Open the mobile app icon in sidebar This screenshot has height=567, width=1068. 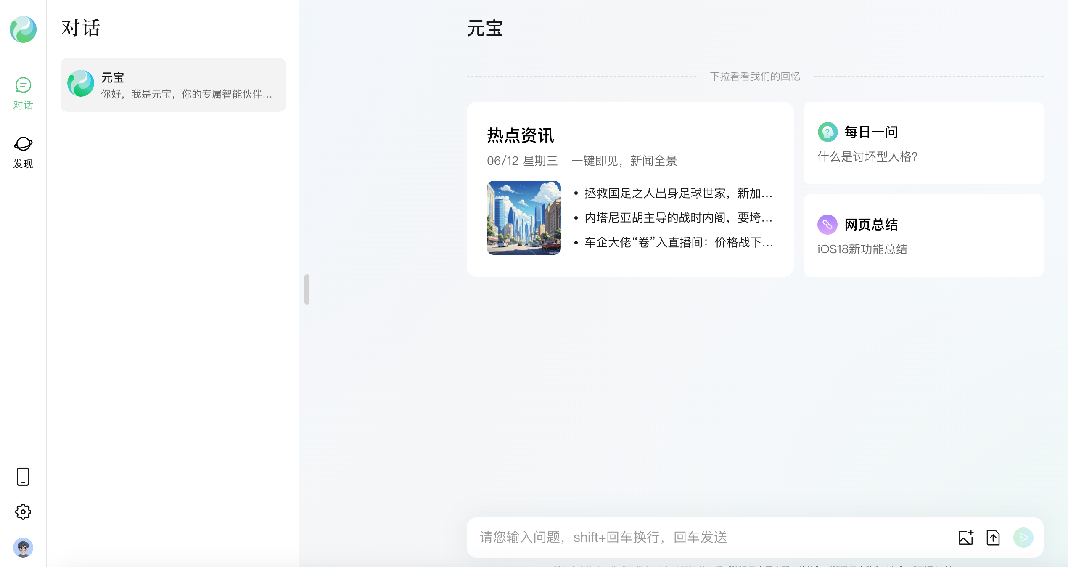click(23, 477)
